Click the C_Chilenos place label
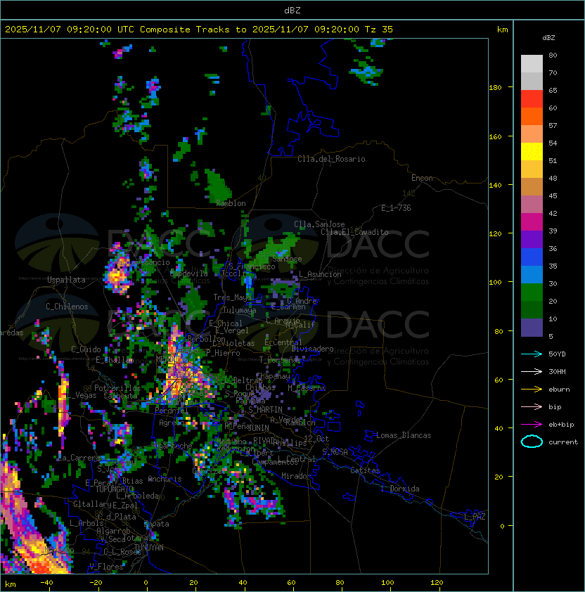The width and height of the screenshot is (585, 592). coord(67,307)
